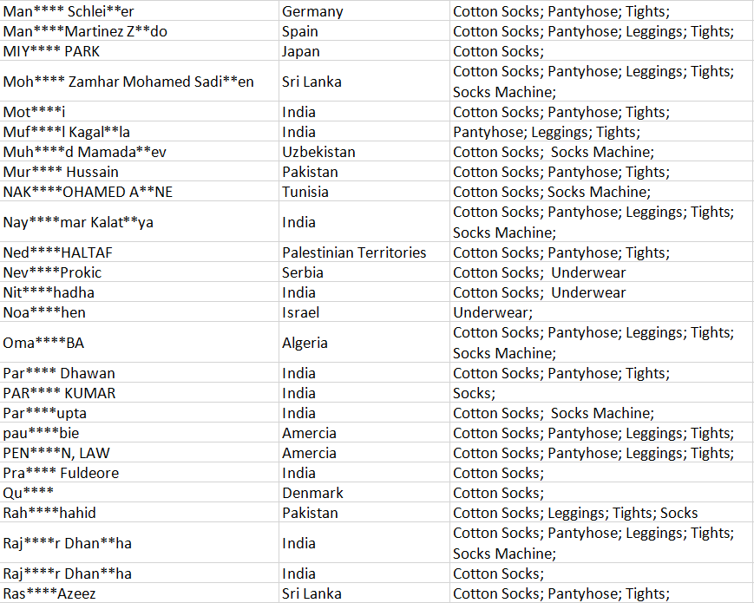Select the Israel country cell
The width and height of the screenshot is (754, 603).
[x=300, y=312]
